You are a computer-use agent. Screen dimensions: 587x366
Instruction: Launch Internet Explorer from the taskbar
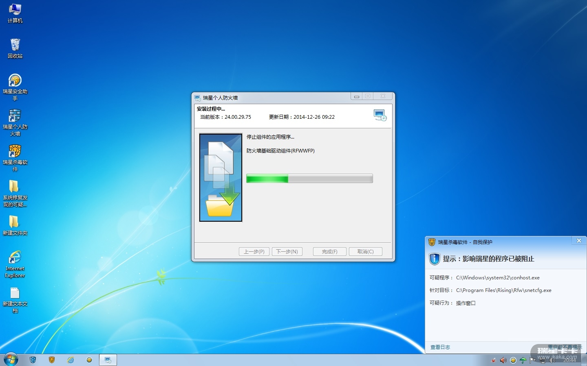click(x=71, y=360)
